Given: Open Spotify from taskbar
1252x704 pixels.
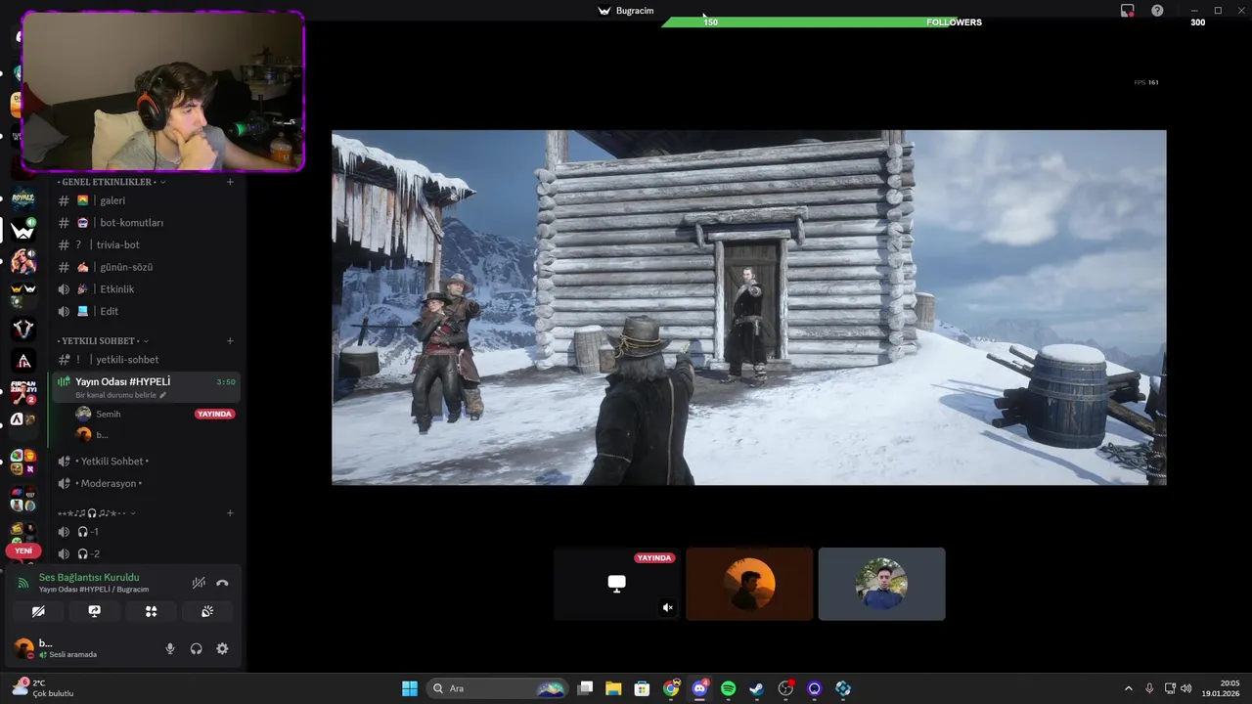Looking at the screenshot, I should (728, 688).
